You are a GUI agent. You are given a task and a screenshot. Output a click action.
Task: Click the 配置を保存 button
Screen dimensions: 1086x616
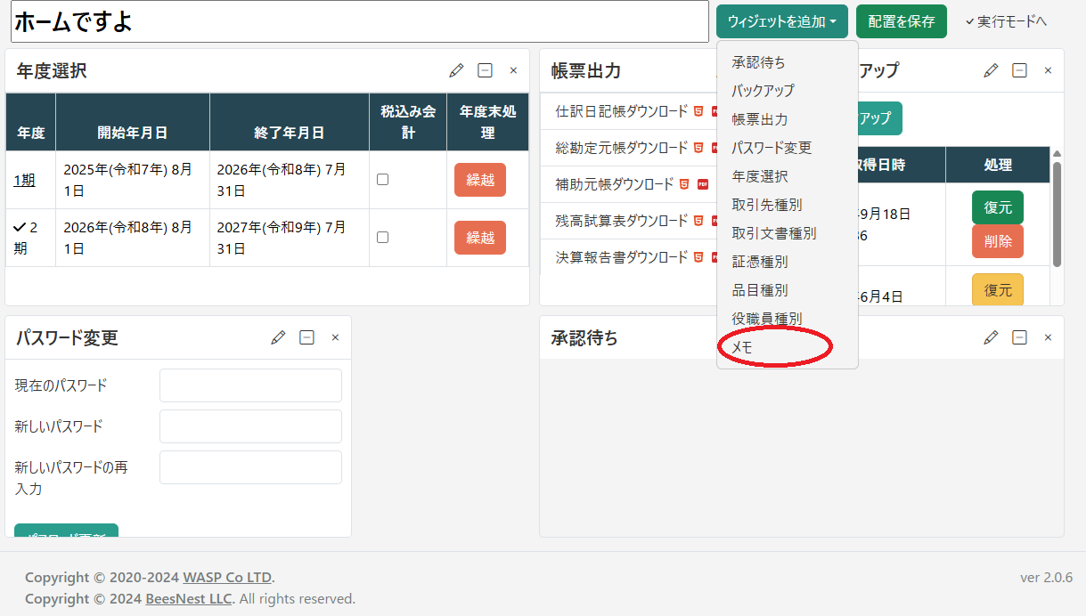pyautogui.click(x=901, y=21)
